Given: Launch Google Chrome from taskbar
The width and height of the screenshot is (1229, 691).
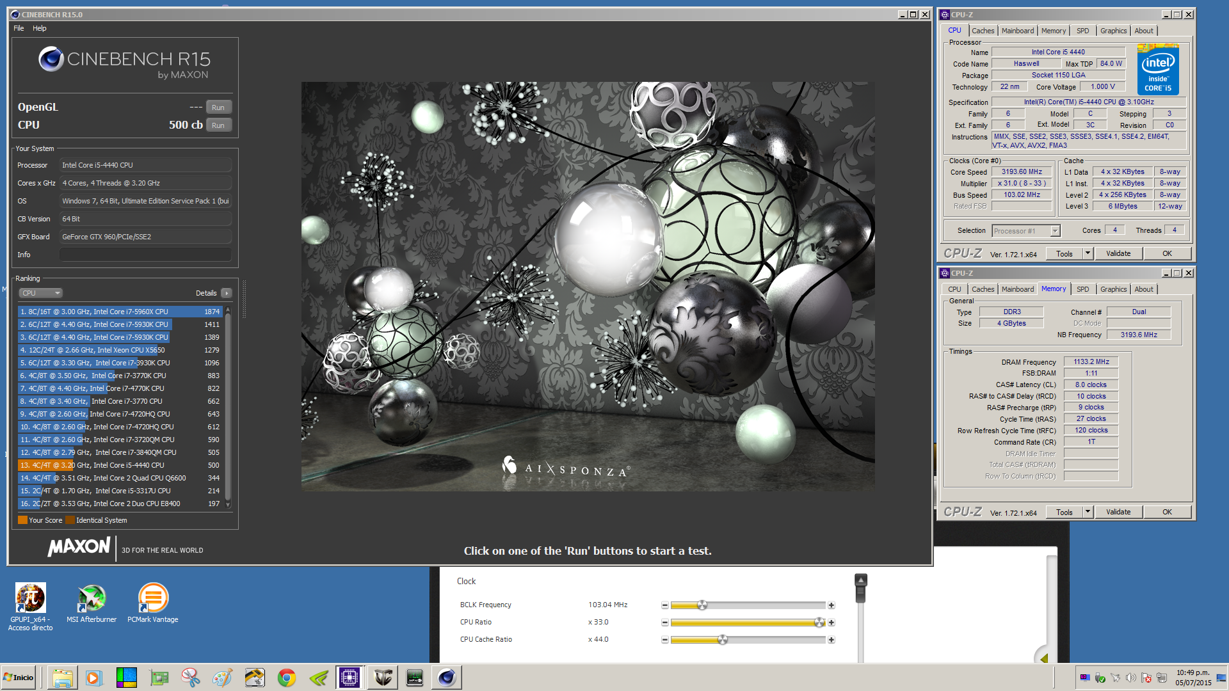Looking at the screenshot, I should click(286, 678).
